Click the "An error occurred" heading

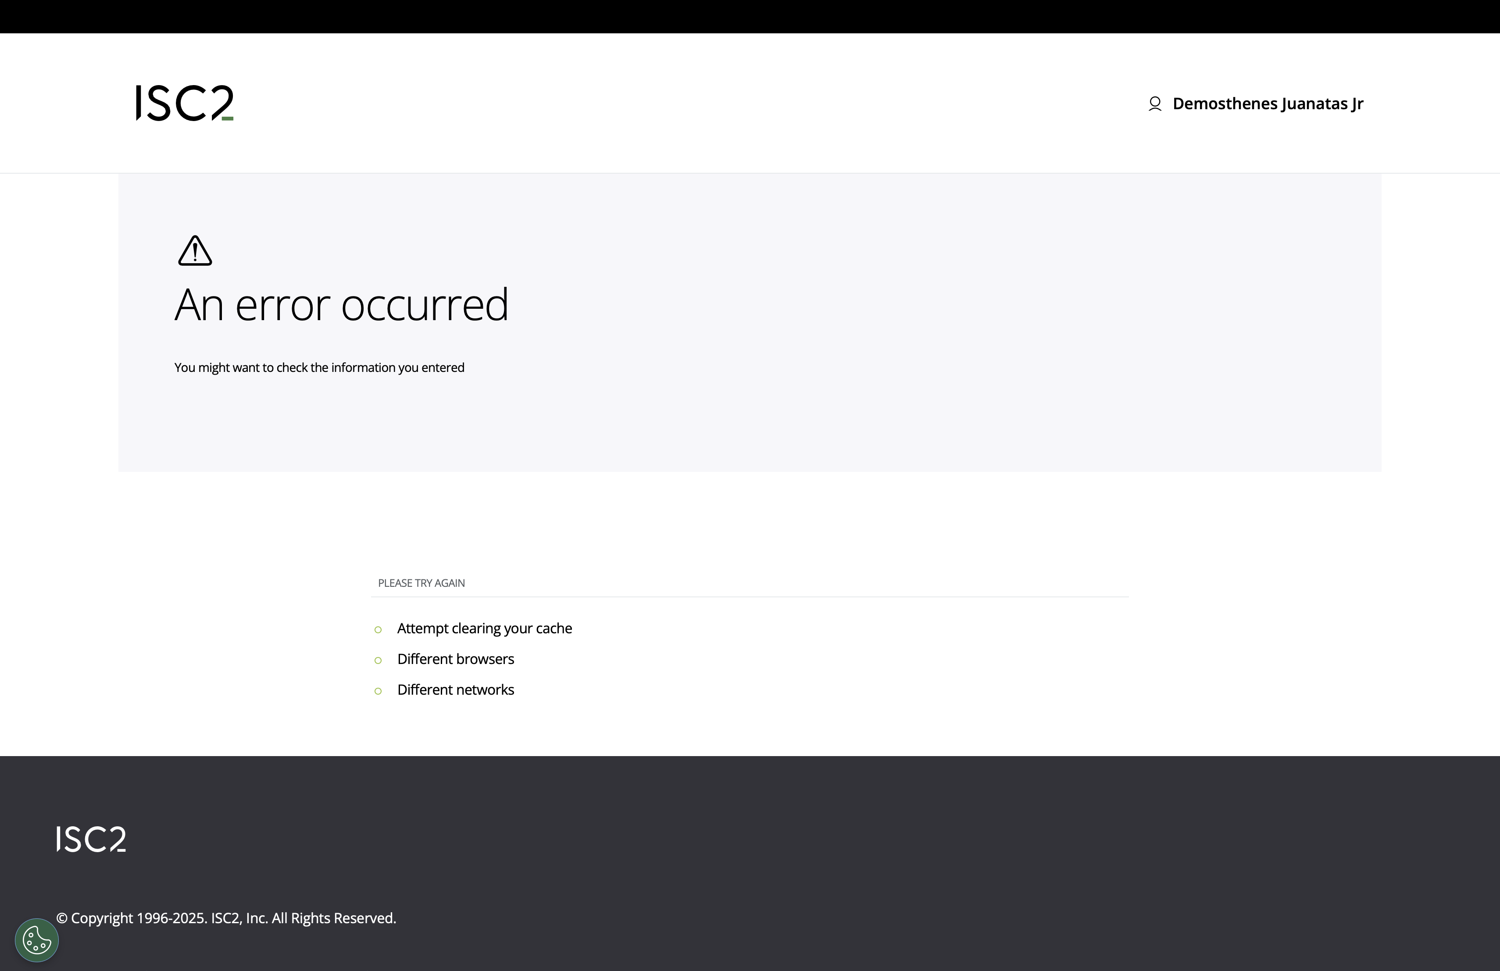click(x=341, y=304)
